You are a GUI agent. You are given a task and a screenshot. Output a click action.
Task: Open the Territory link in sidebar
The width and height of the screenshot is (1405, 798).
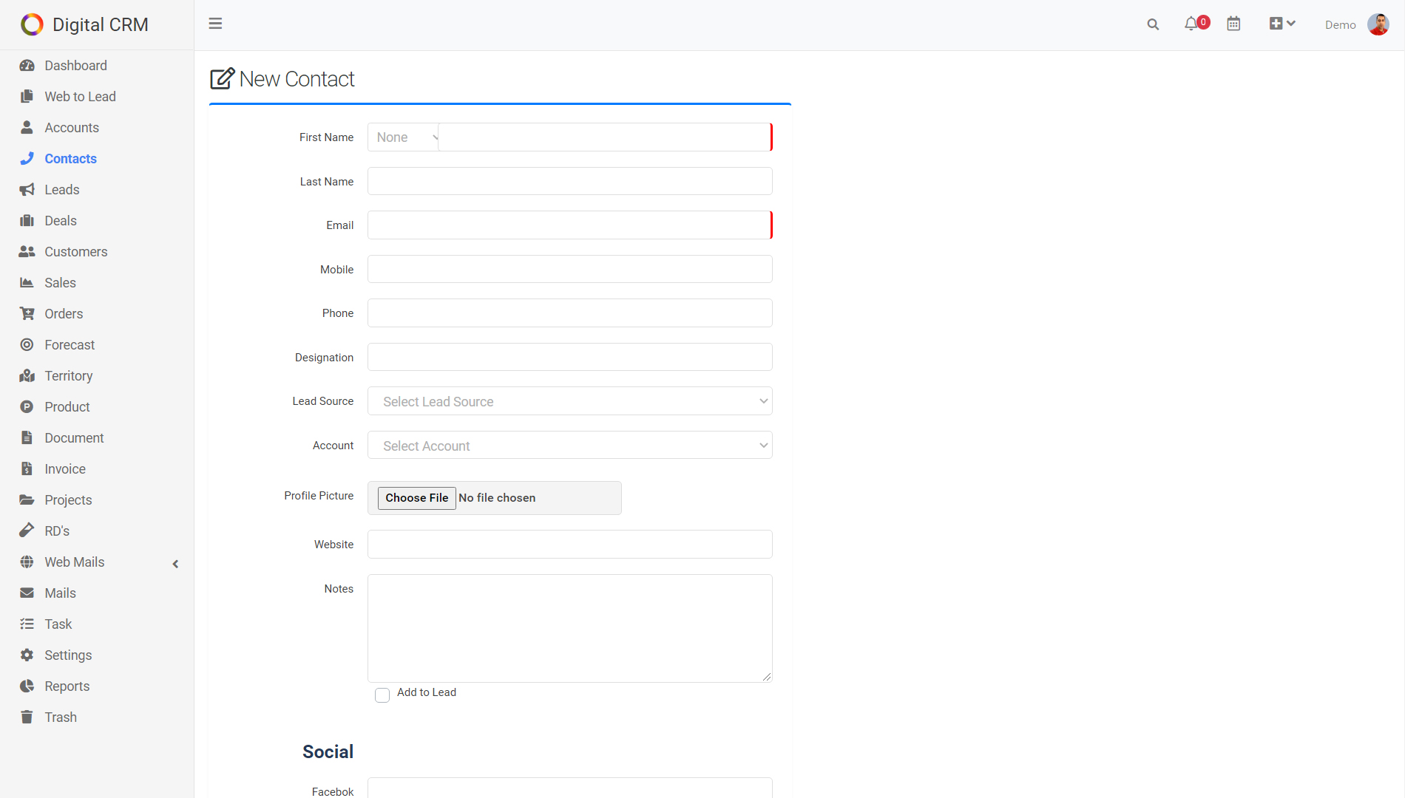point(69,376)
